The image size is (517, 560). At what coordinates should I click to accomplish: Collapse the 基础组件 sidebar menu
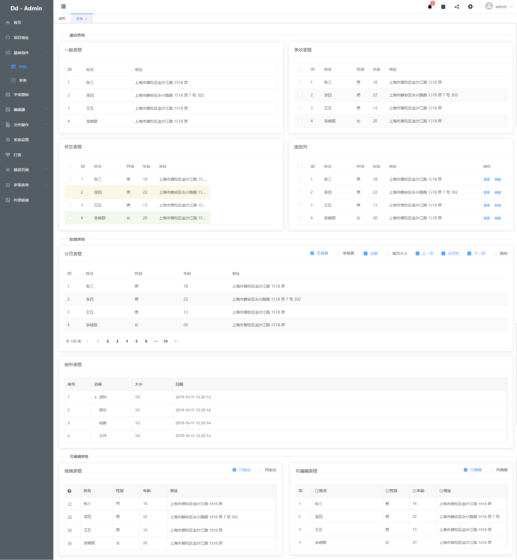click(x=27, y=53)
